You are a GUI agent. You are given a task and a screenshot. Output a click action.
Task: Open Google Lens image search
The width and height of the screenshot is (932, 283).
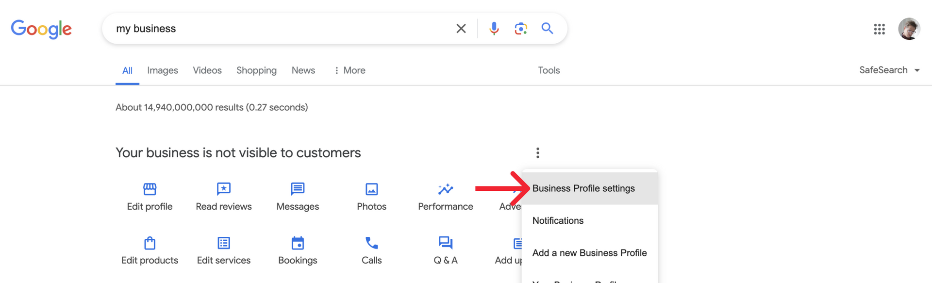point(521,29)
